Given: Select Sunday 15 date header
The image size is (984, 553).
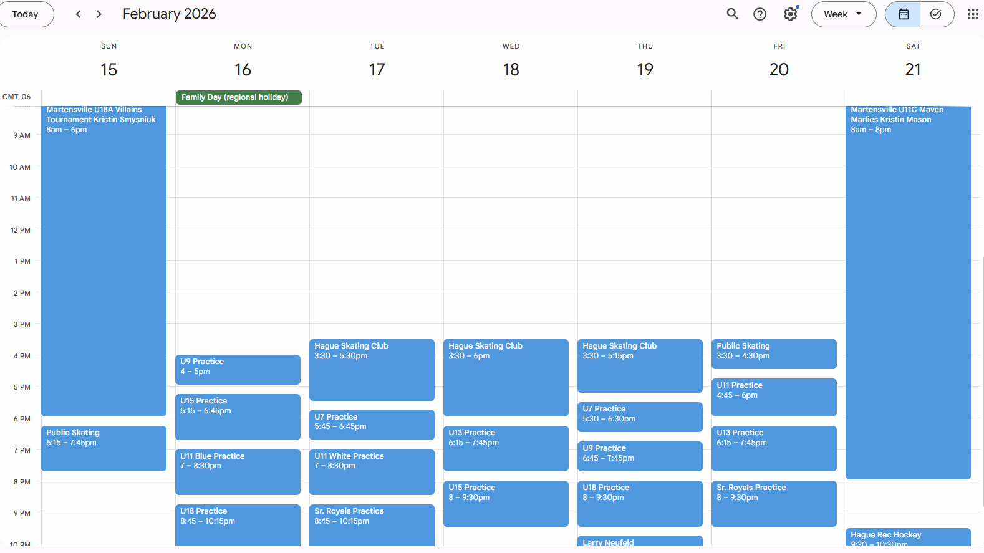Looking at the screenshot, I should click(x=109, y=69).
